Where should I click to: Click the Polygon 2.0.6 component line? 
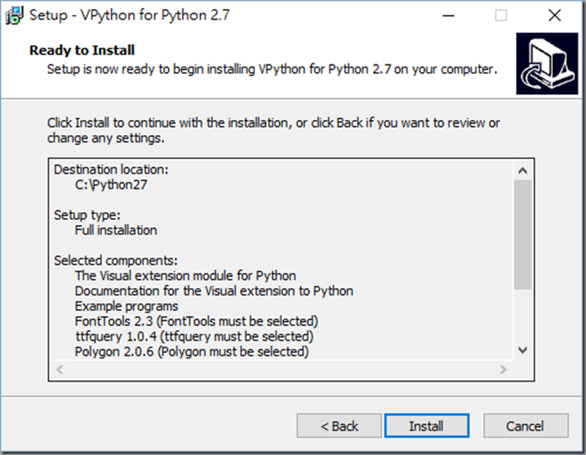click(x=191, y=351)
